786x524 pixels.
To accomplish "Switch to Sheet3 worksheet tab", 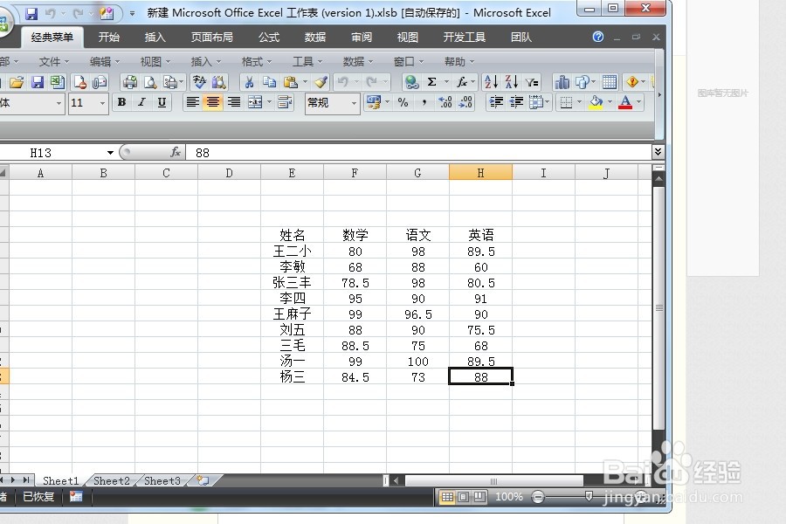I will click(x=162, y=481).
